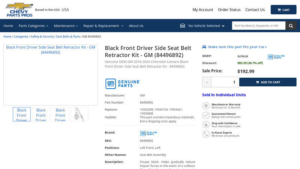300x169 pixels.
Task: Click the Seat Belts & Parts breadcrumb
Action: [68, 36]
